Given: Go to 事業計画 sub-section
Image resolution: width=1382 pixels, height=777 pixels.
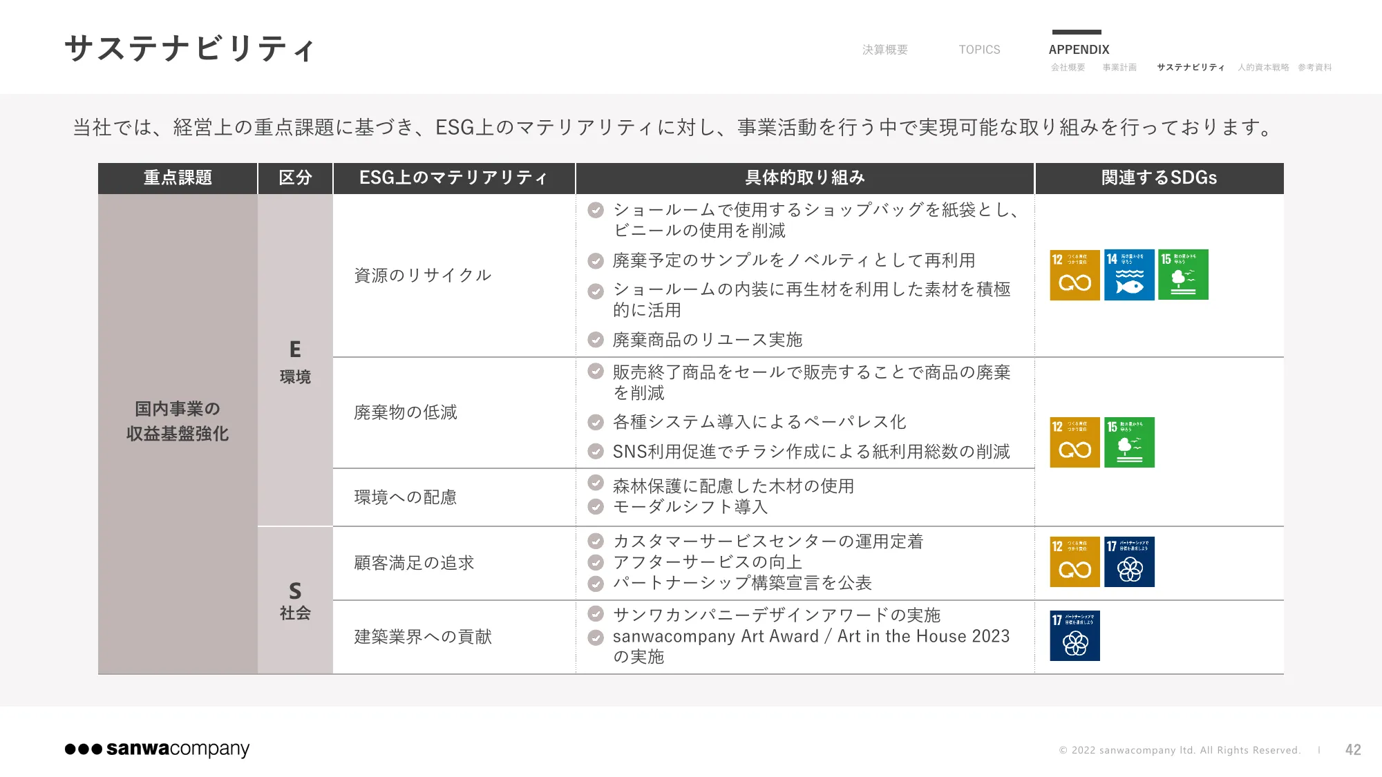Looking at the screenshot, I should click(x=1119, y=67).
